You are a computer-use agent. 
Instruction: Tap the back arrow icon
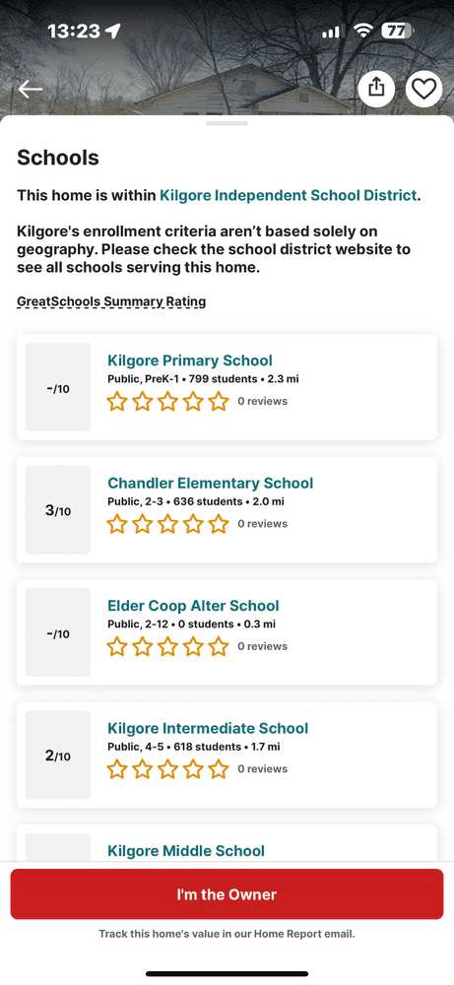click(x=31, y=90)
